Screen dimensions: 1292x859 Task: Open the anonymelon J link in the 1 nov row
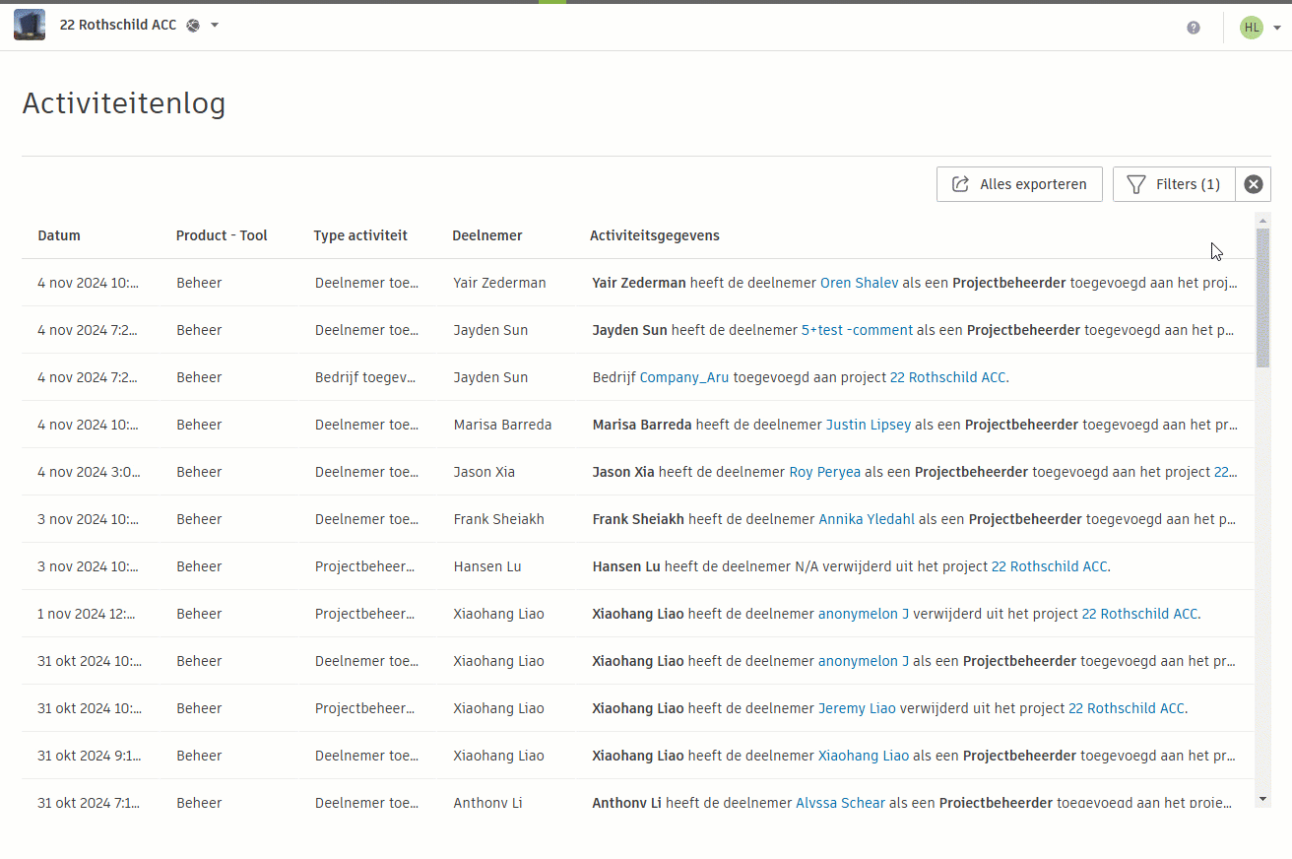(864, 614)
